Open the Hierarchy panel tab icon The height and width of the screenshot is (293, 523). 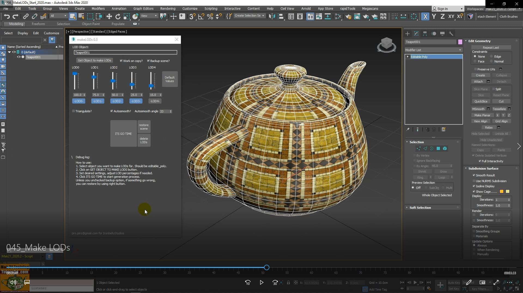[425, 34]
